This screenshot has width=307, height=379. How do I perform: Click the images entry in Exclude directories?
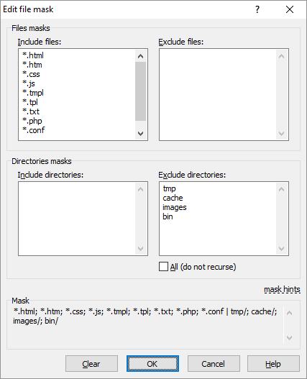175,207
